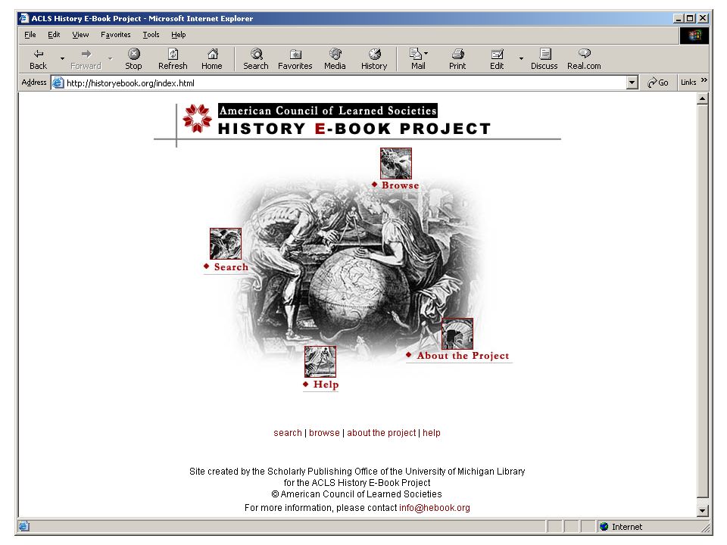The width and height of the screenshot is (727, 545).
Task: Click the Mail toolbar button
Action: (x=418, y=59)
